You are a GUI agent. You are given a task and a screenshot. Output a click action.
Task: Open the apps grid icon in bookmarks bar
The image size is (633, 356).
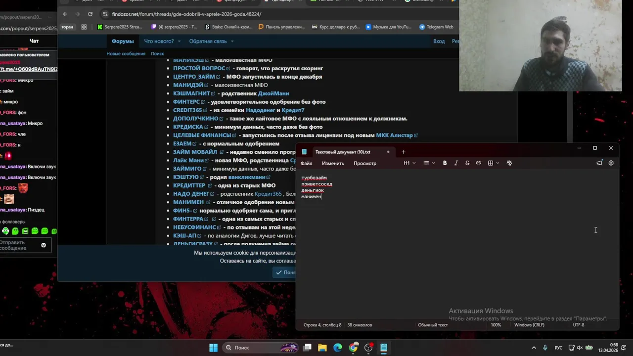coord(84,27)
